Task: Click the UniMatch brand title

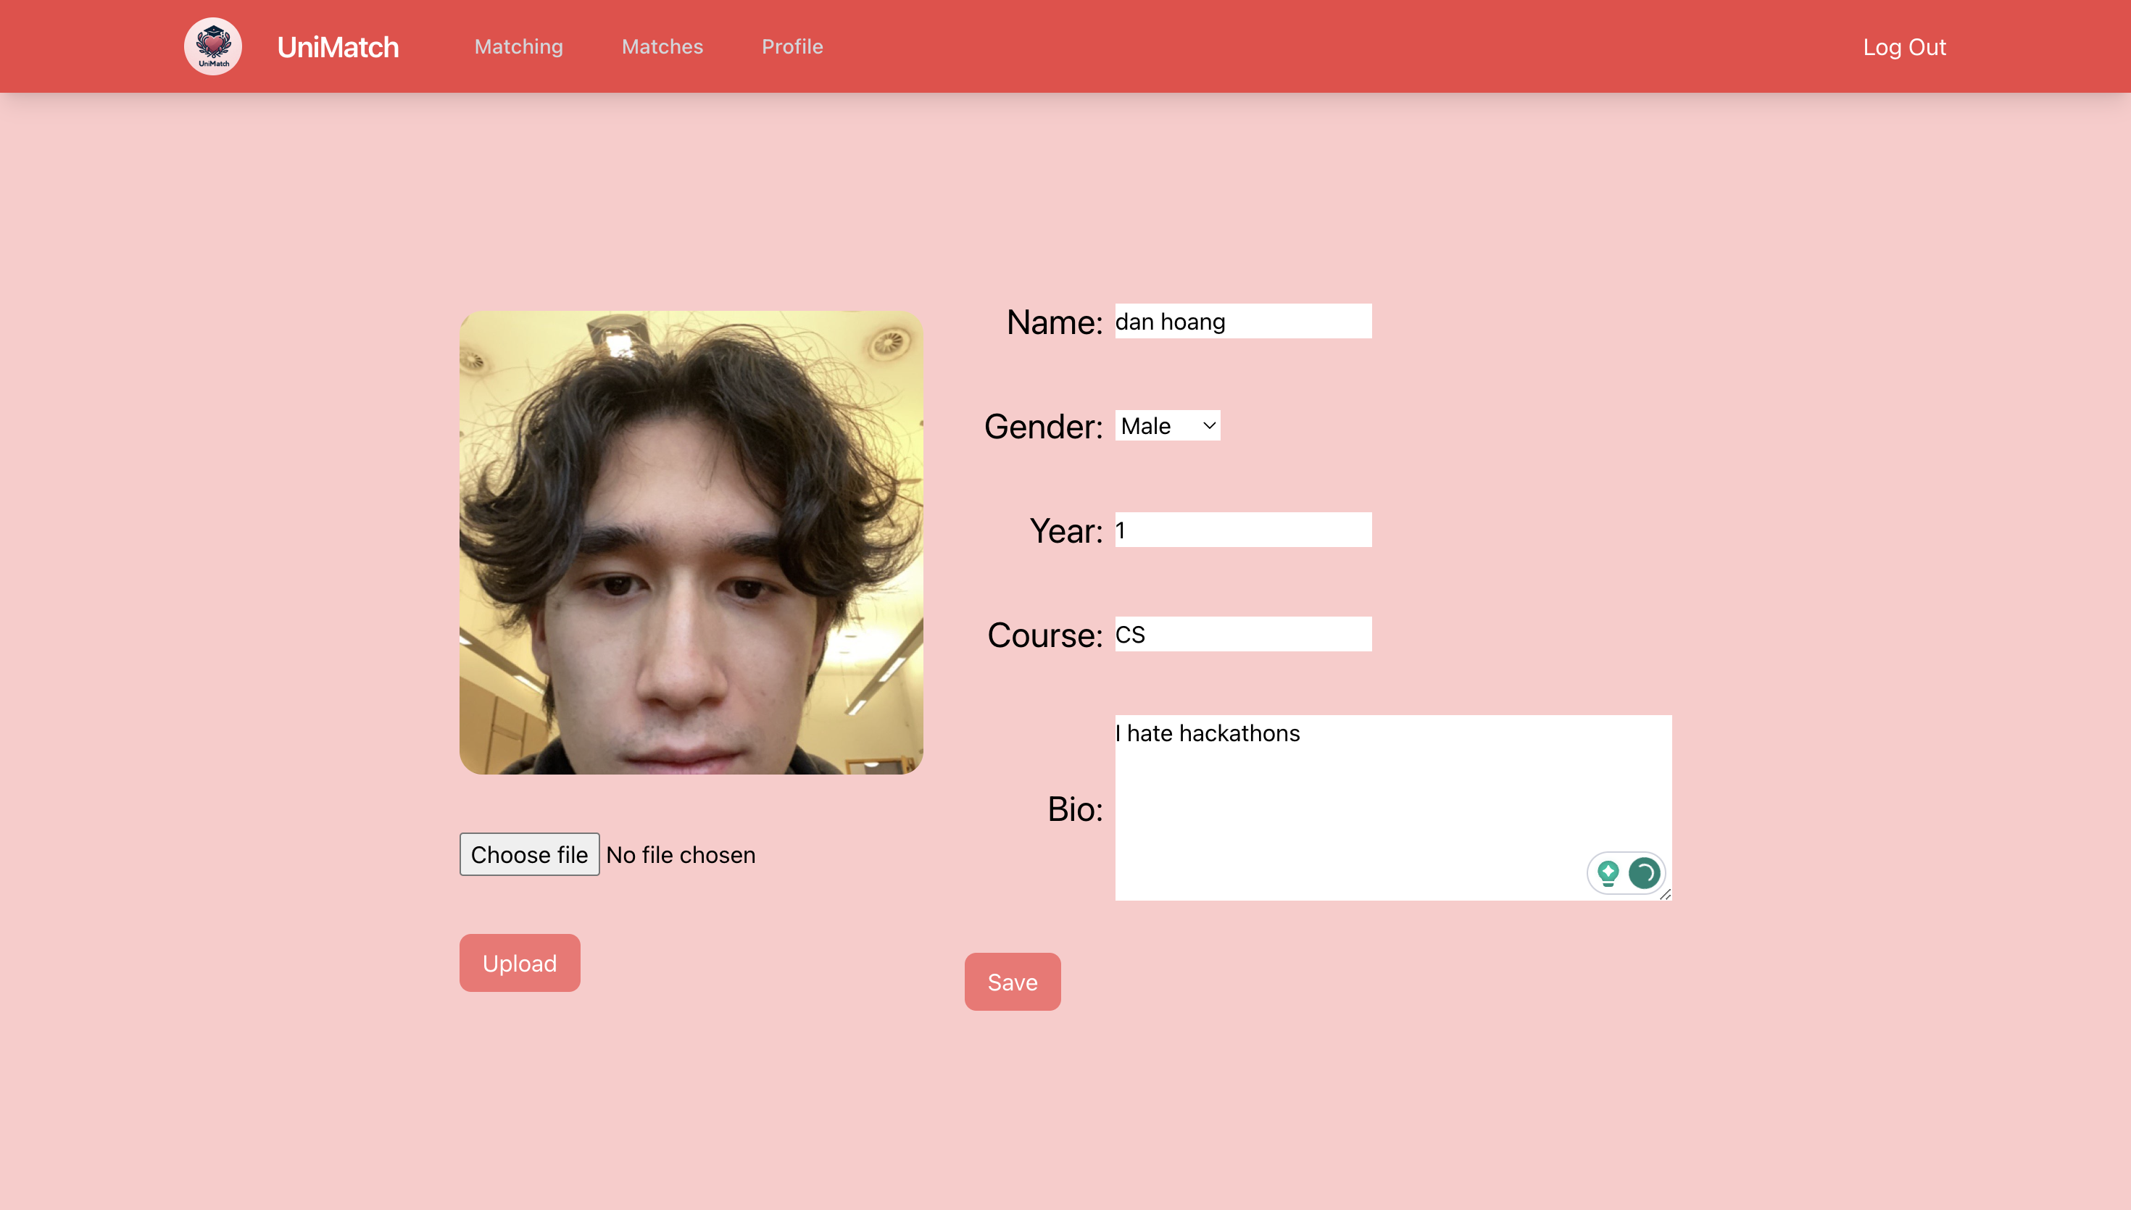Action: [338, 47]
